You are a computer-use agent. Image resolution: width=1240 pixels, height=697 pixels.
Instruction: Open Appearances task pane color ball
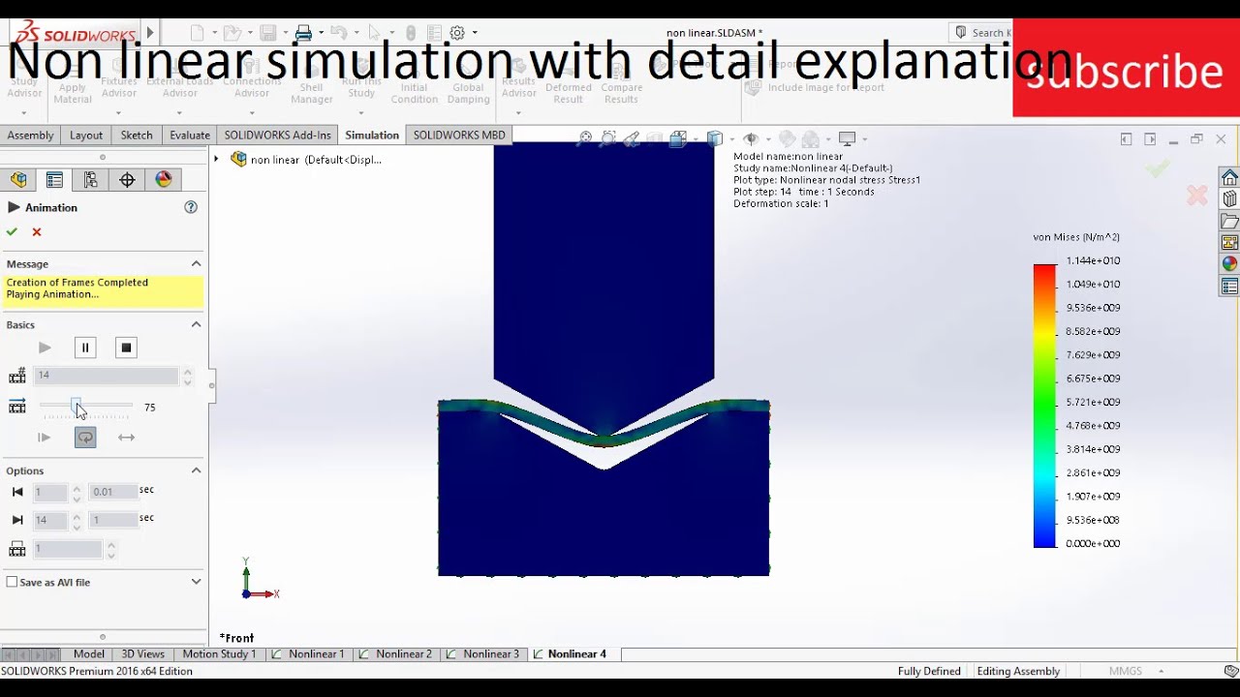(x=1229, y=263)
